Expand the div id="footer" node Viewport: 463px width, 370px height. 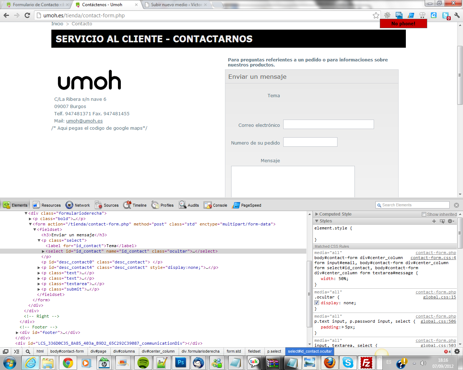[17, 332]
